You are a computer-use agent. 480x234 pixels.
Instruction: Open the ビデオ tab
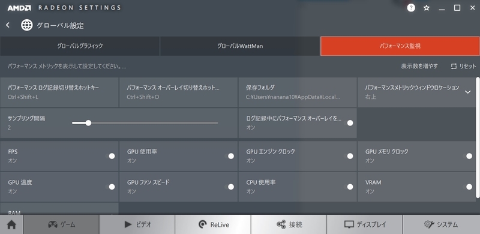[137, 224]
